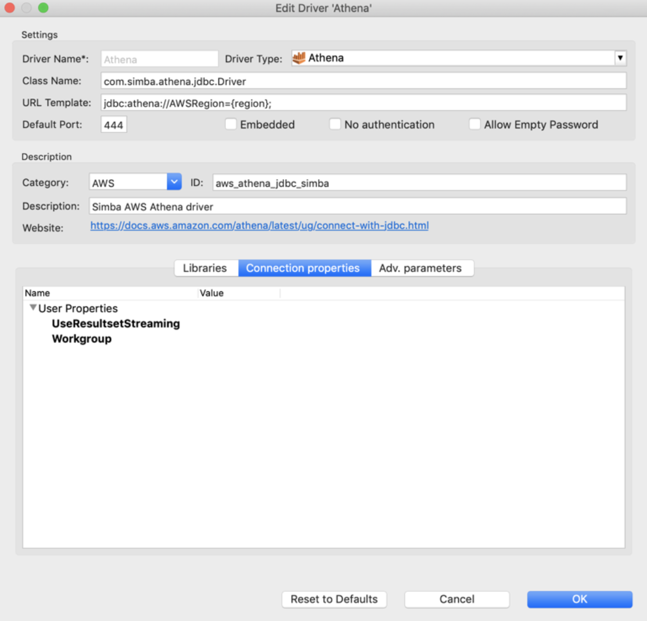Click the green zoom window button
This screenshot has width=647, height=621.
click(x=44, y=8)
